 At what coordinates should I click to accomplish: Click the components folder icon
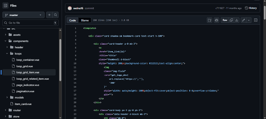pos(10,41)
